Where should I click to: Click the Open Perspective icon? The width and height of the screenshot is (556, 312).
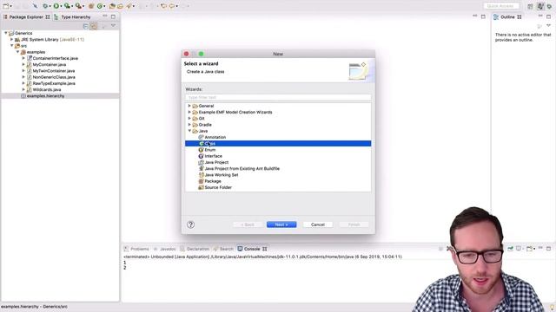pyautogui.click(x=530, y=6)
